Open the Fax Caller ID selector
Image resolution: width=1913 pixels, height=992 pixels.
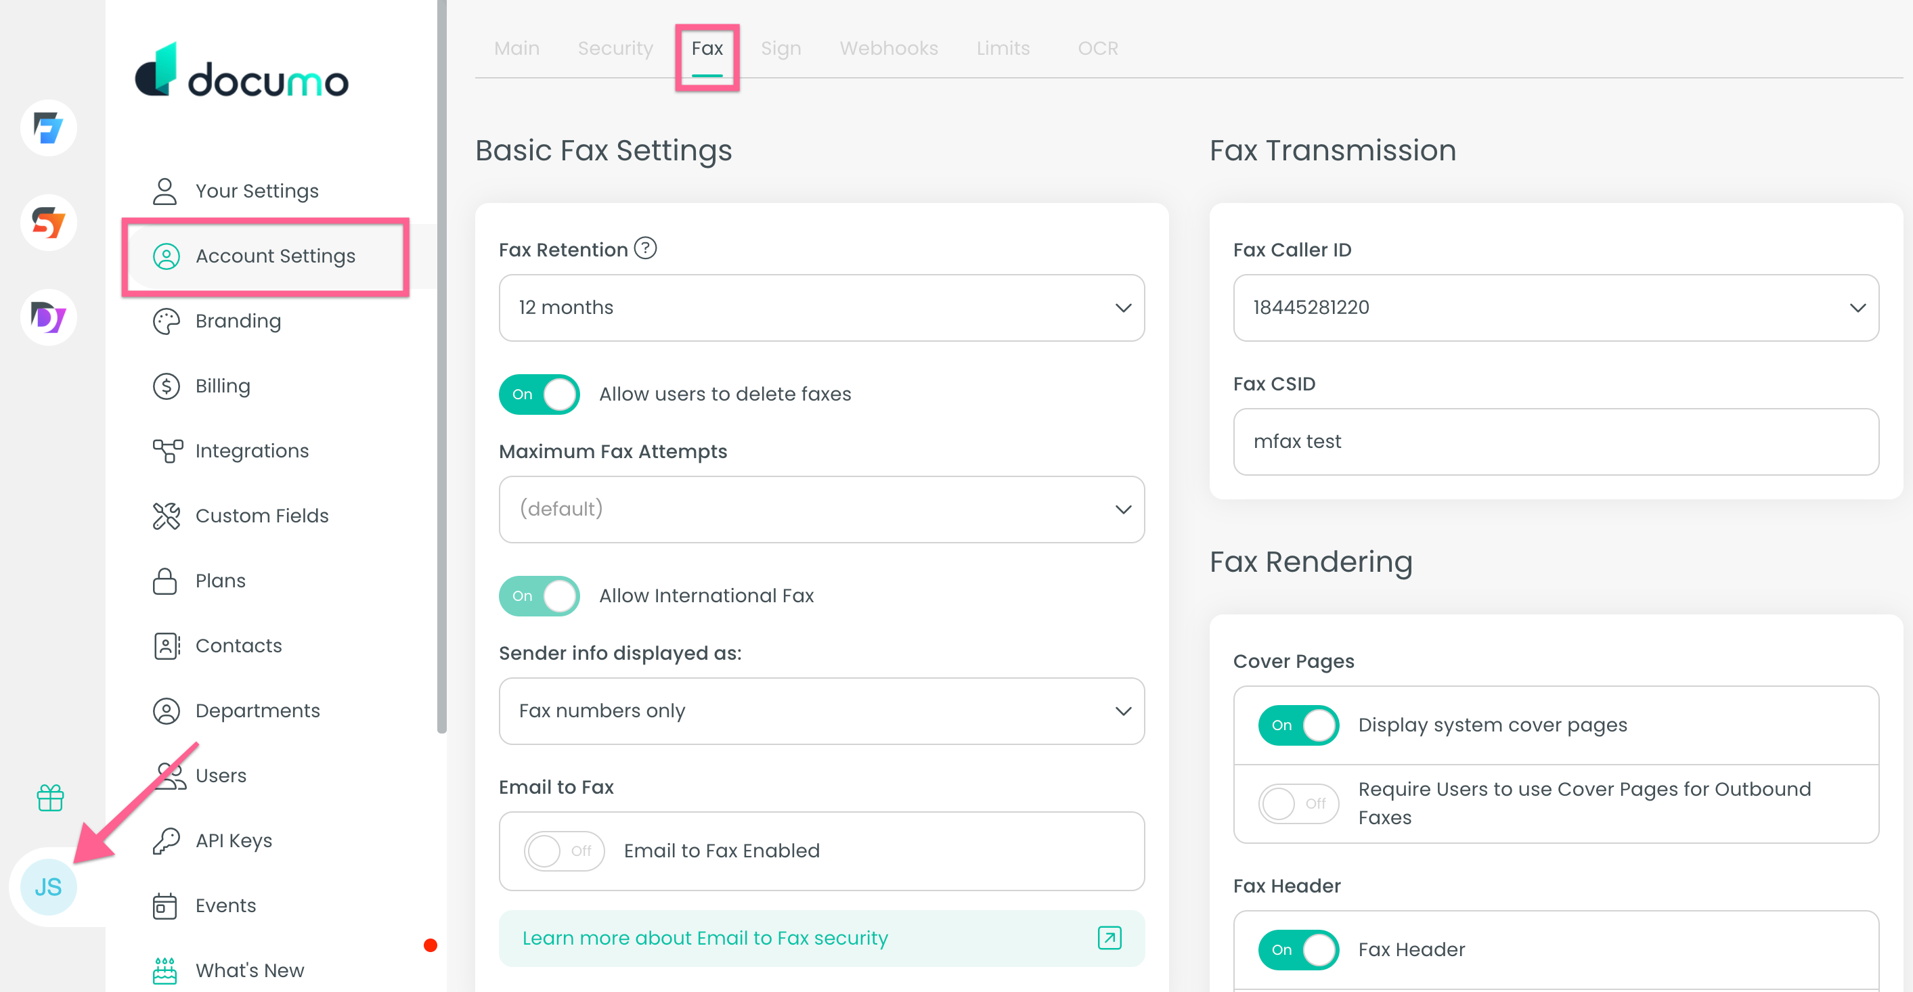point(1556,307)
